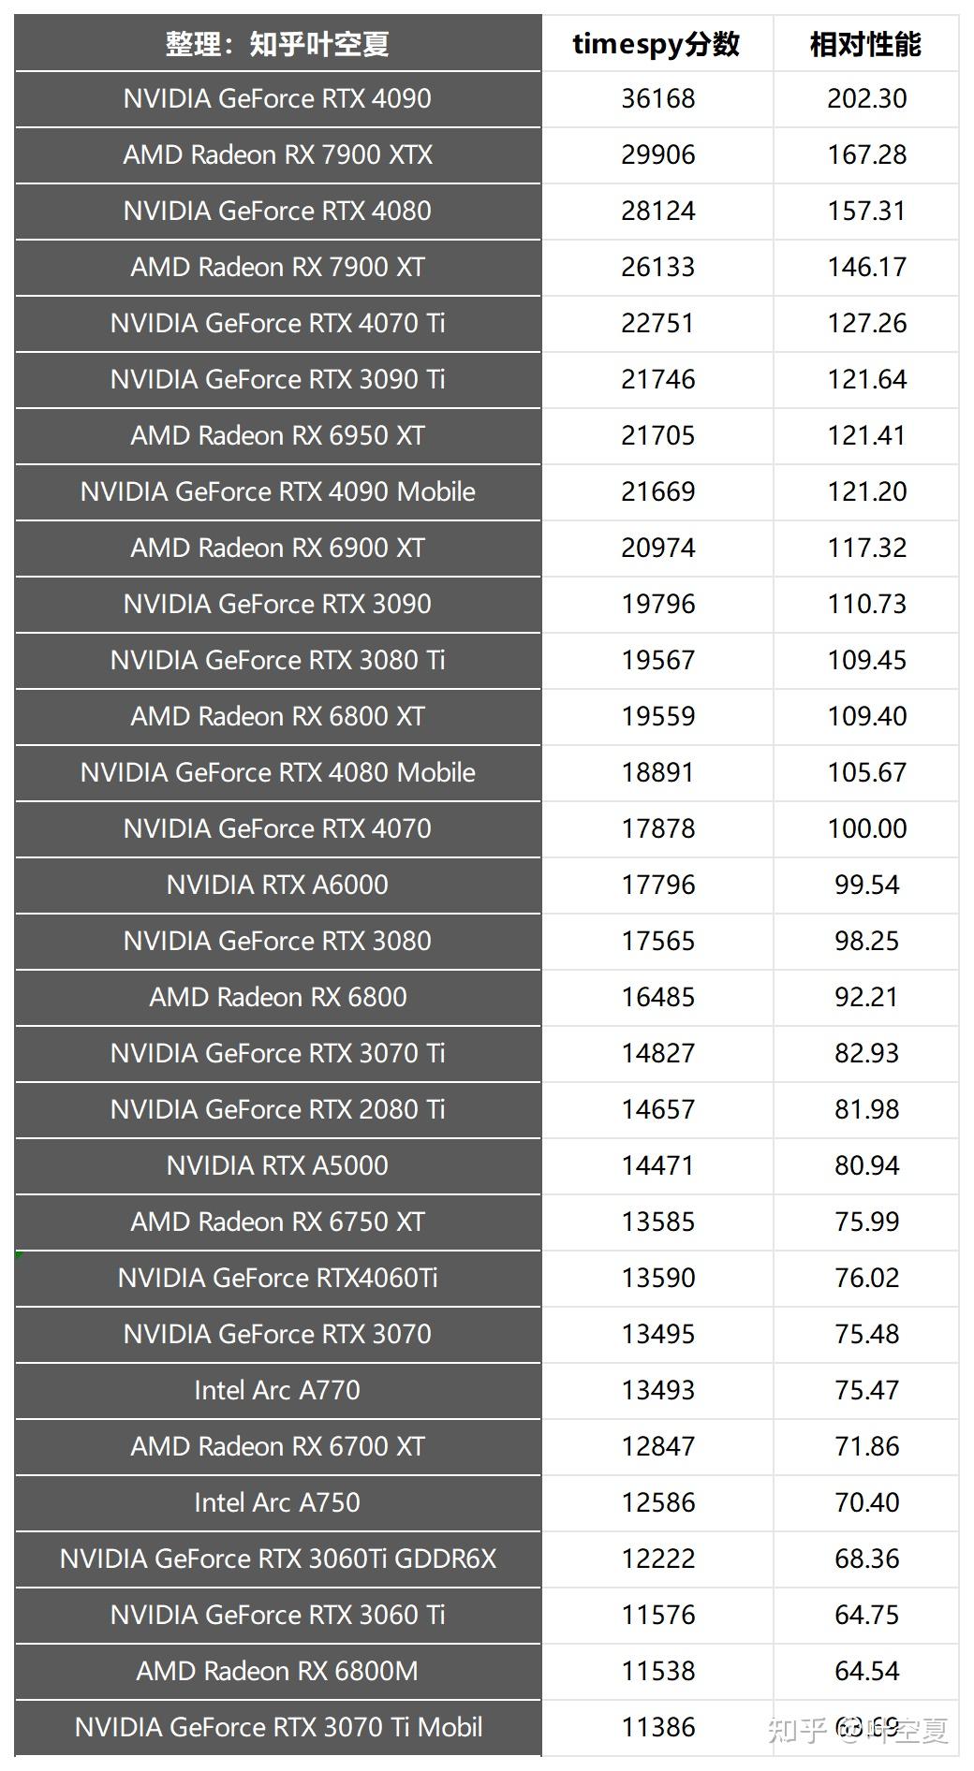Select the NVIDIA GeForce RTX 4090 Mobile cell
This screenshot has width=974, height=1771.
coord(277,491)
